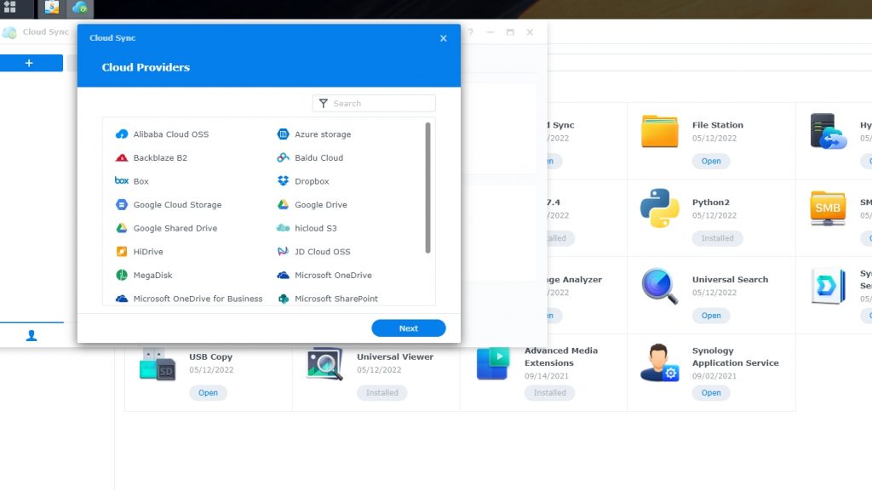The height and width of the screenshot is (490, 872).
Task: Select the "Backblaze B2" label
Action: point(160,157)
